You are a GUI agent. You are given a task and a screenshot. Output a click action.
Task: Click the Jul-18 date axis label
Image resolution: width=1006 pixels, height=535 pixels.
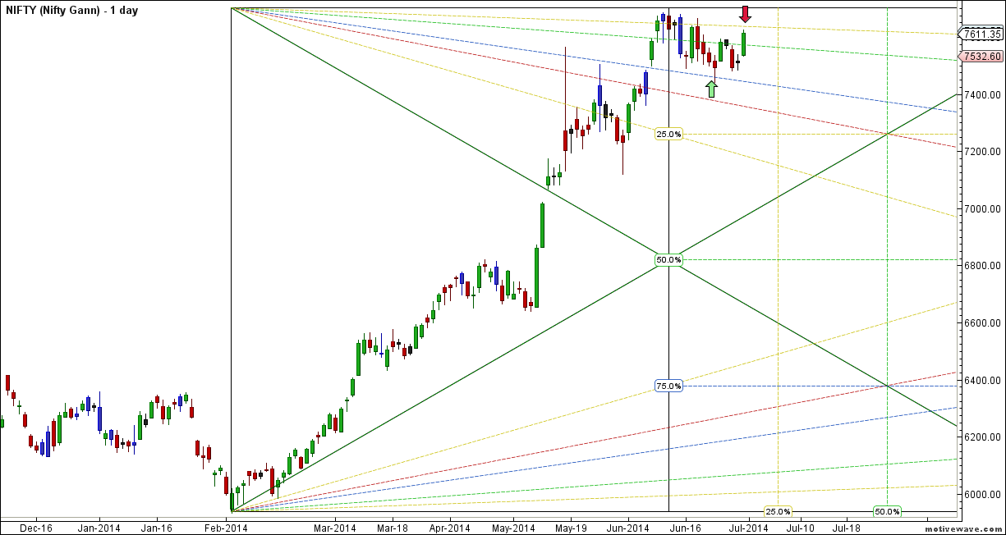pyautogui.click(x=851, y=528)
